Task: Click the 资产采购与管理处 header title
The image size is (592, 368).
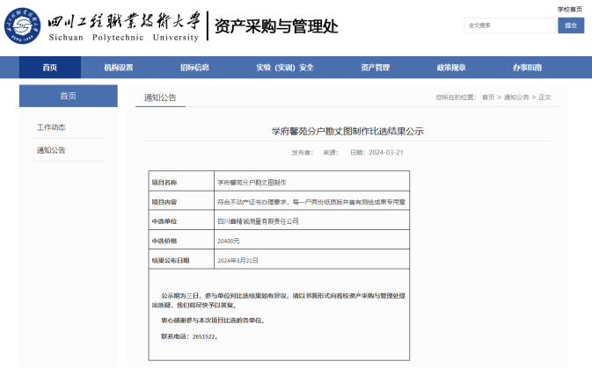Action: tap(276, 26)
